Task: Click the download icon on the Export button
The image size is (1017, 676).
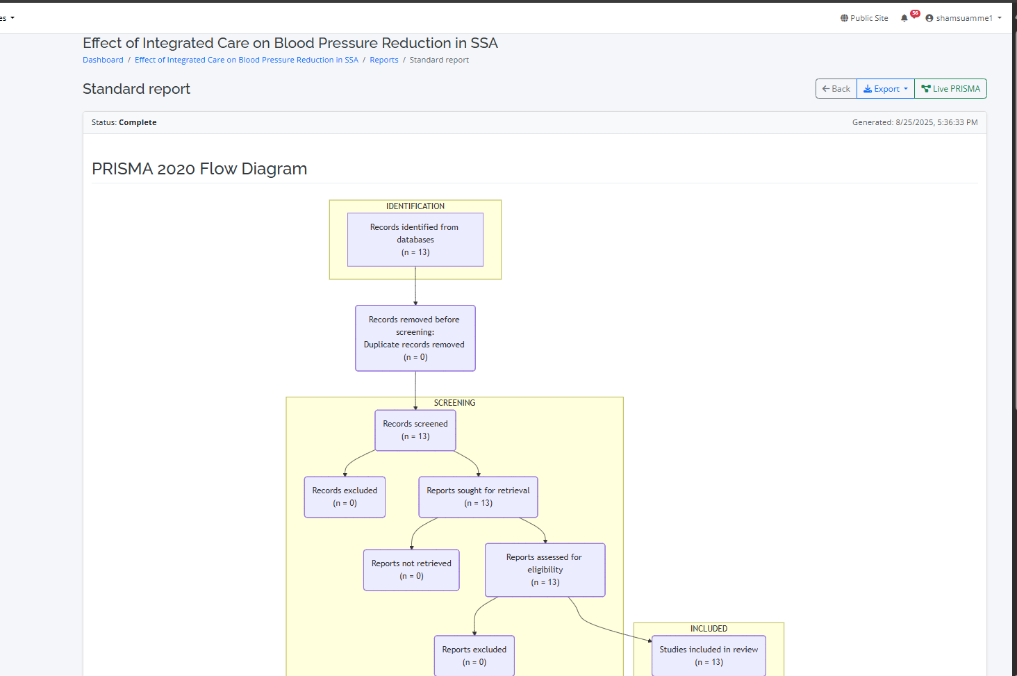Action: [x=869, y=88]
